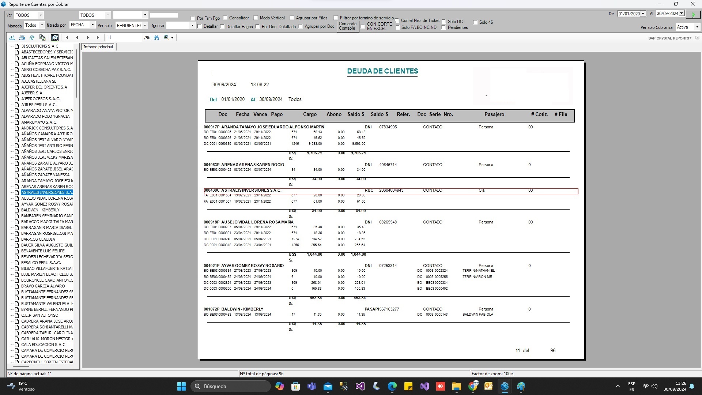702x395 pixels.
Task: Open the Ver solo Cobranza Activa dropdown
Action: point(697,27)
